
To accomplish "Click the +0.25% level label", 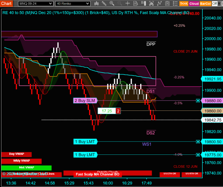I will pos(179,26).
